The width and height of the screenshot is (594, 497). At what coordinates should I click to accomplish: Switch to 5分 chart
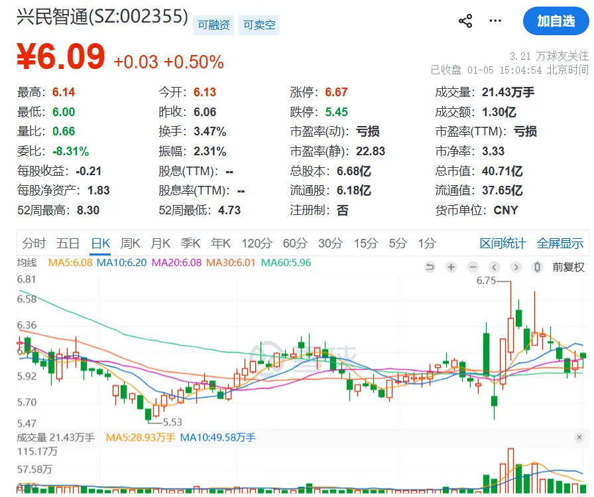398,244
